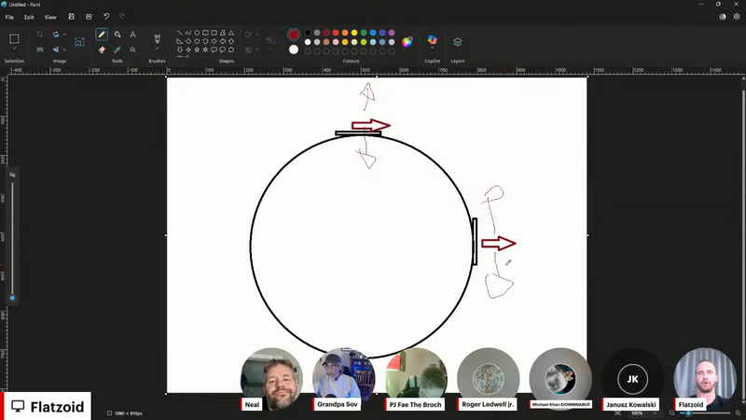
Task: Click the Flip image icon
Action: pos(56,49)
